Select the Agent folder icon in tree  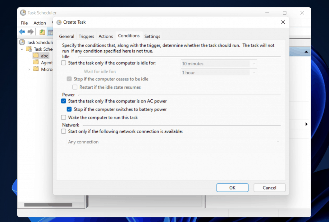pyautogui.click(x=36, y=62)
